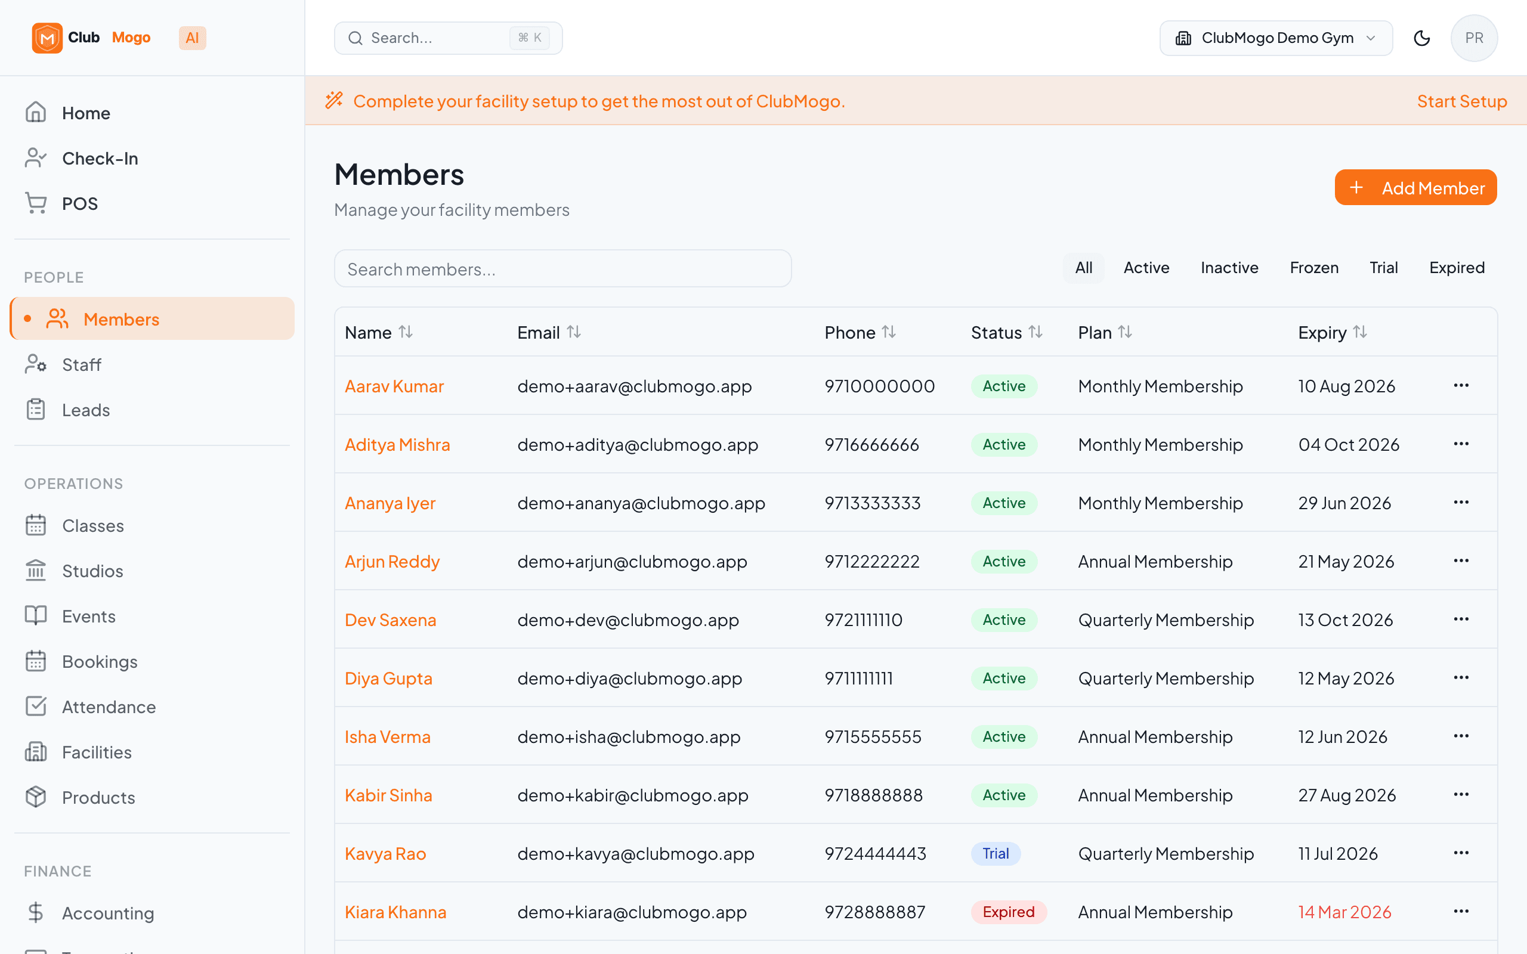The image size is (1527, 954).
Task: Open Bookings in the sidebar
Action: (x=152, y=661)
